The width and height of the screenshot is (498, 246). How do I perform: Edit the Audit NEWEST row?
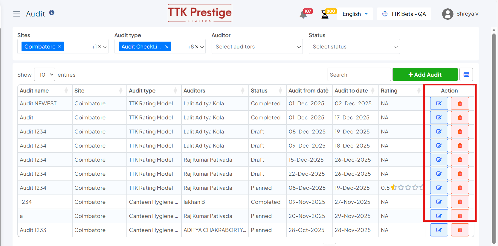click(x=439, y=104)
